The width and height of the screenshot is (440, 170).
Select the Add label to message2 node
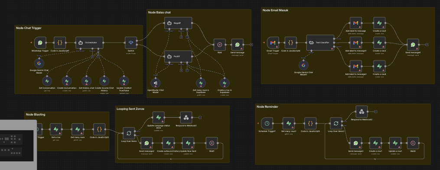pos(355,66)
